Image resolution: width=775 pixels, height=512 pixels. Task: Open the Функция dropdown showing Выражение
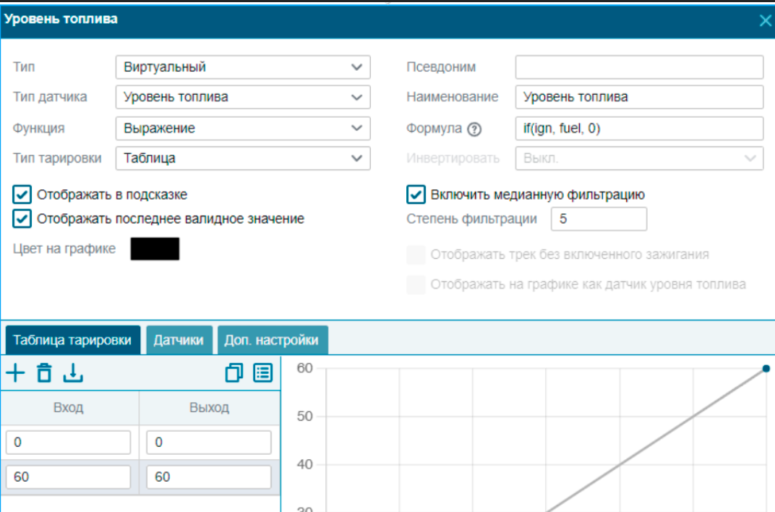pyautogui.click(x=243, y=129)
